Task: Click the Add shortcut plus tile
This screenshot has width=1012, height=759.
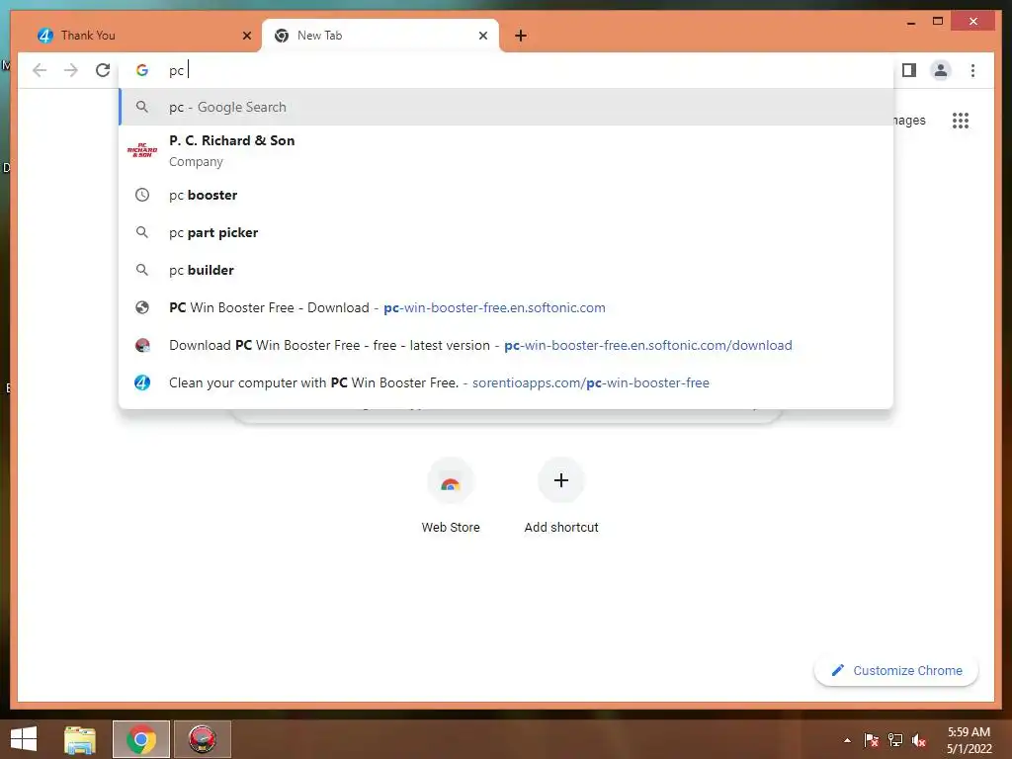Action: [x=561, y=496]
